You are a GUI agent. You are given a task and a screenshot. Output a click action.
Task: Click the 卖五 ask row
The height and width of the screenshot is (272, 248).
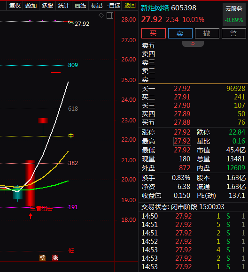coord(193,45)
